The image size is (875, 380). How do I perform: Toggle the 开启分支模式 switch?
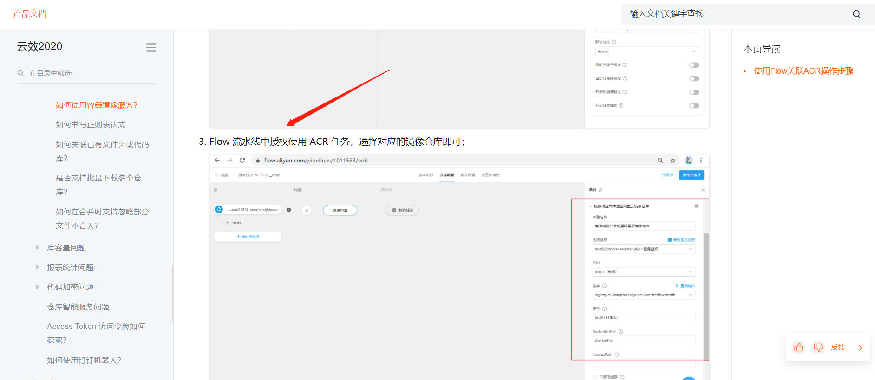click(x=694, y=105)
